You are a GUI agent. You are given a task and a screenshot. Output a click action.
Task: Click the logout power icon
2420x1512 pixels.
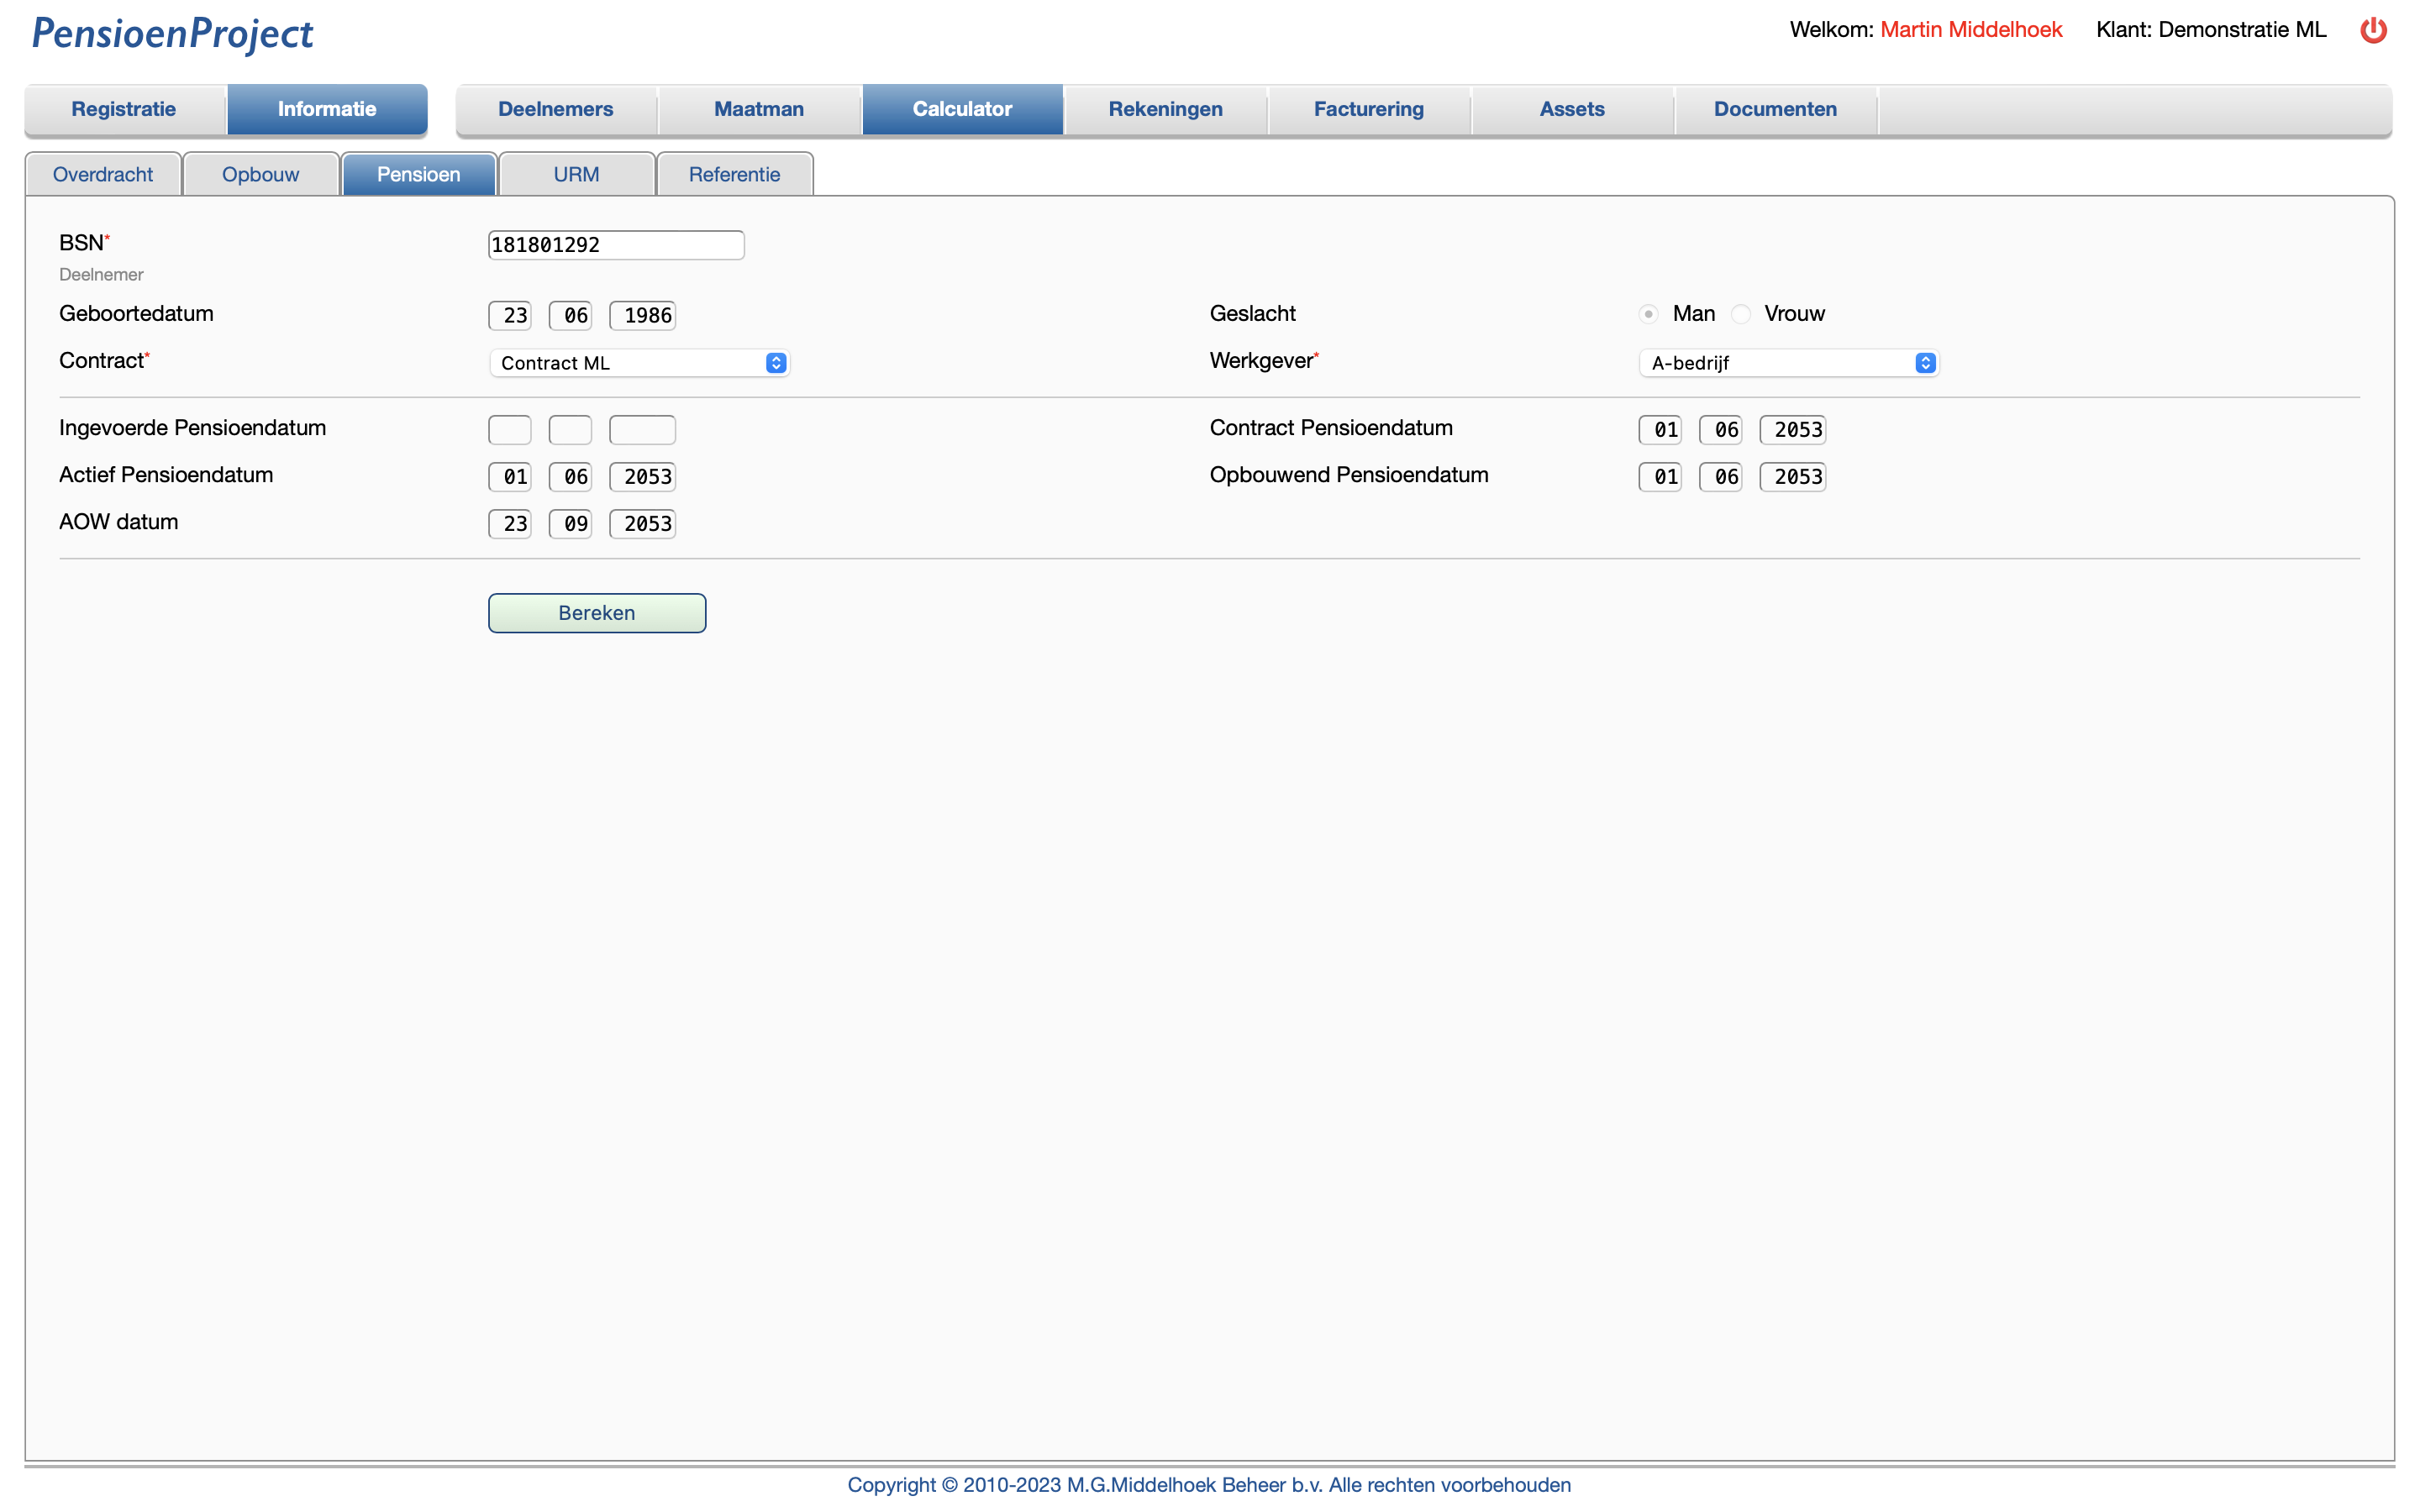click(2374, 30)
